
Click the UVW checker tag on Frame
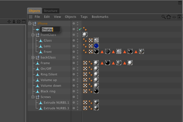[x=85, y=63]
